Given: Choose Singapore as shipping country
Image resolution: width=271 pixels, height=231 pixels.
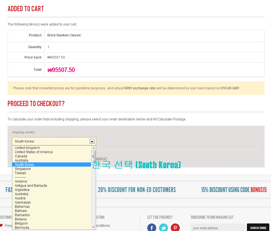Looking at the screenshot, I should (23, 169).
